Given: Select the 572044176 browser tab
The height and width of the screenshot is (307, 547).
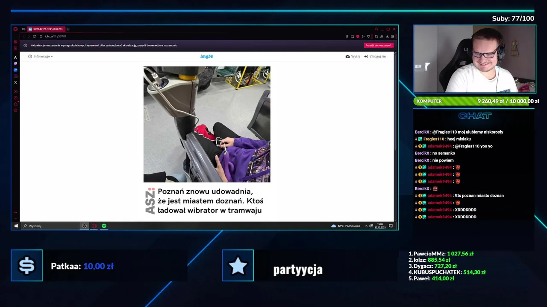Looking at the screenshot, I should coord(46,29).
